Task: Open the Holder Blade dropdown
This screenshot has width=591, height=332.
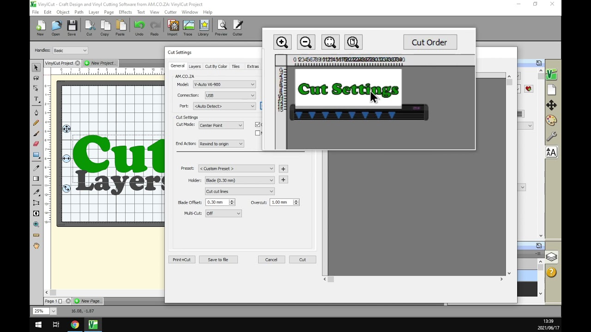Action: [x=240, y=180]
